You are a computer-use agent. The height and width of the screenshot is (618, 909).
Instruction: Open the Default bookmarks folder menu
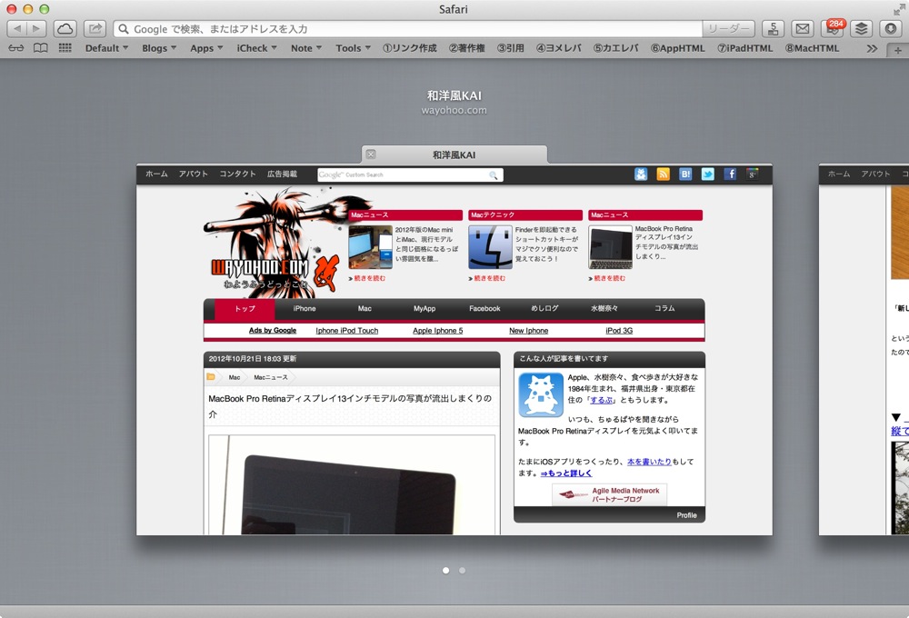pos(106,48)
